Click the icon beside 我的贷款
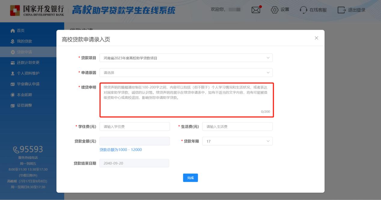This screenshot has width=381, height=200. coord(12,41)
